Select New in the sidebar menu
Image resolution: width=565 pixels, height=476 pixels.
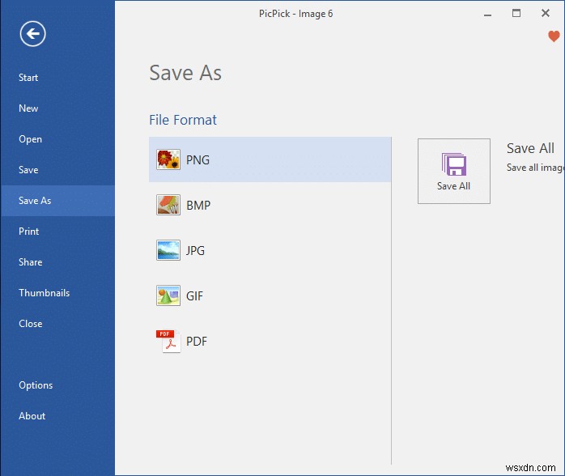click(57, 108)
